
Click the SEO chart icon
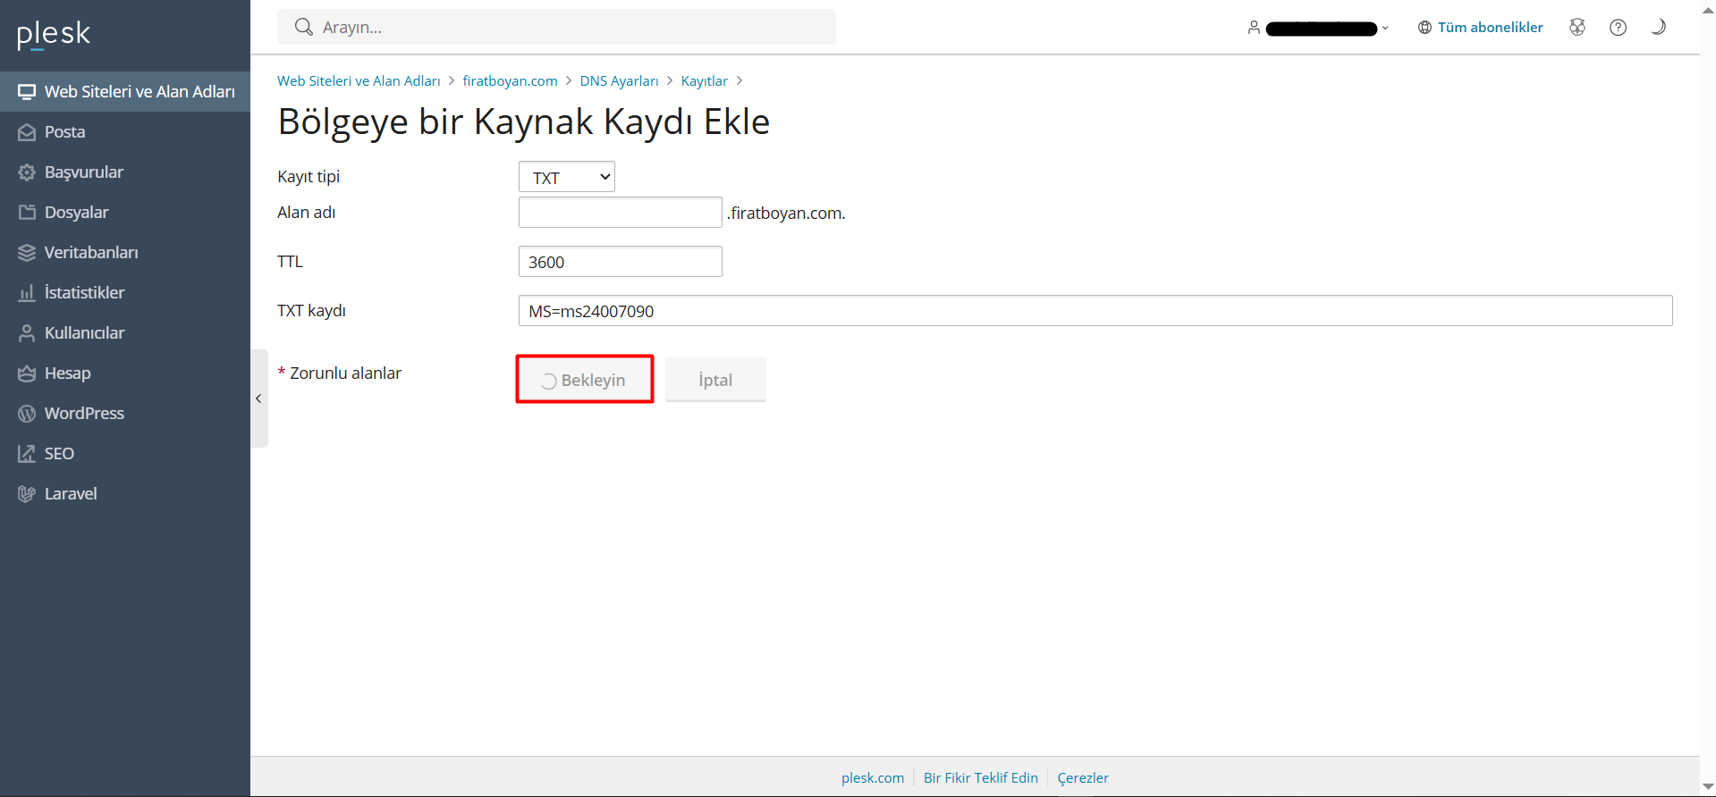click(27, 454)
